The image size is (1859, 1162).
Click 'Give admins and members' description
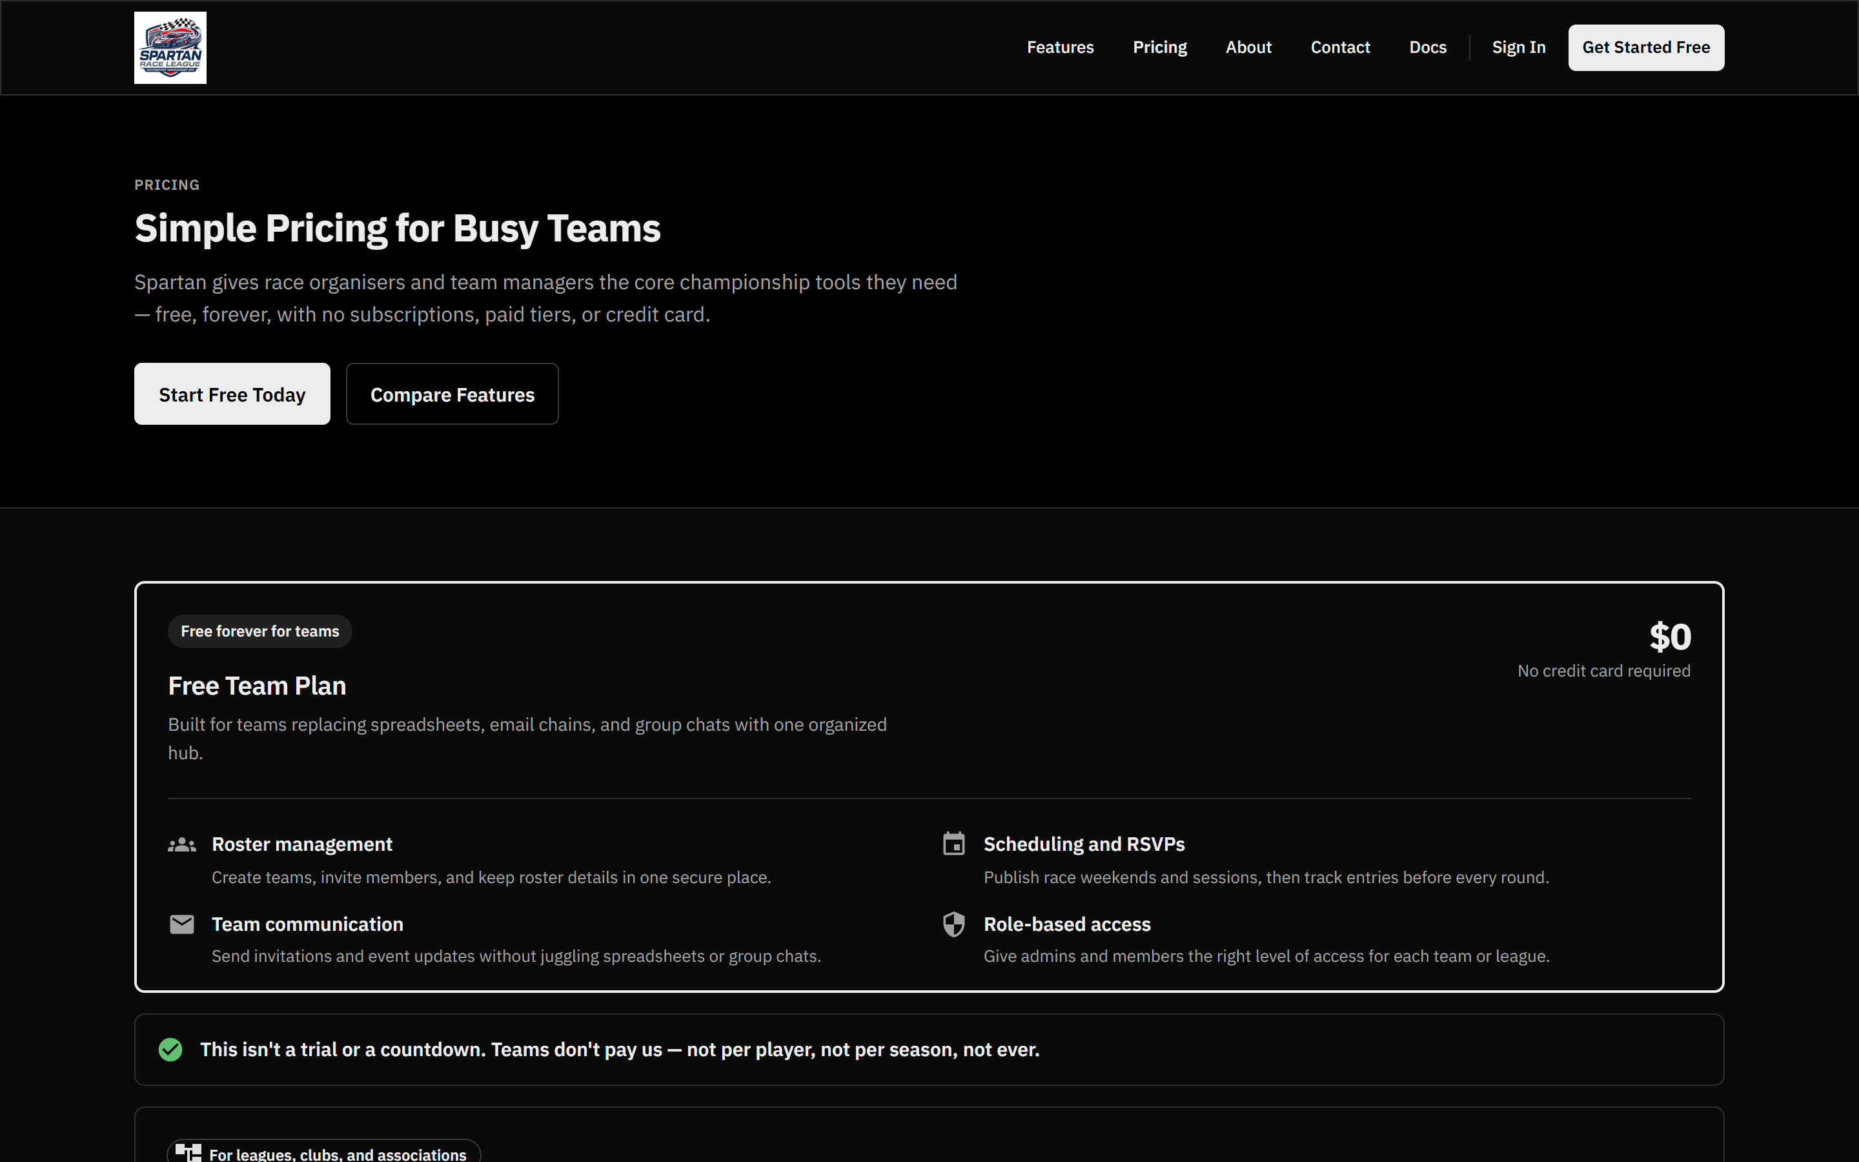[1266, 956]
